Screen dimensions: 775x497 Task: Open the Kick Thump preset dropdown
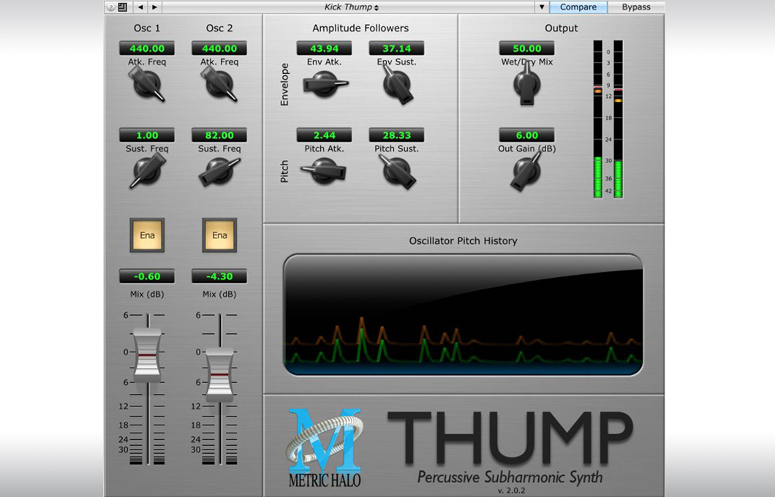(352, 7)
